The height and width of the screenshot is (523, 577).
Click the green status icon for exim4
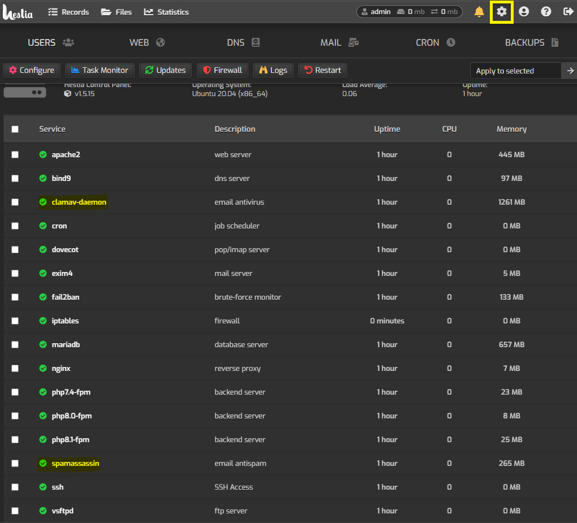point(43,273)
